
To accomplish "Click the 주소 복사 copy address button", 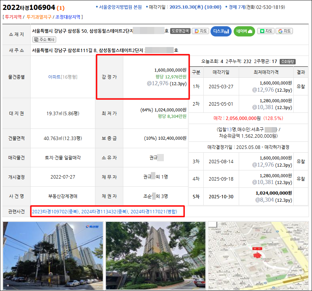I will pyautogui.click(x=44, y=40).
